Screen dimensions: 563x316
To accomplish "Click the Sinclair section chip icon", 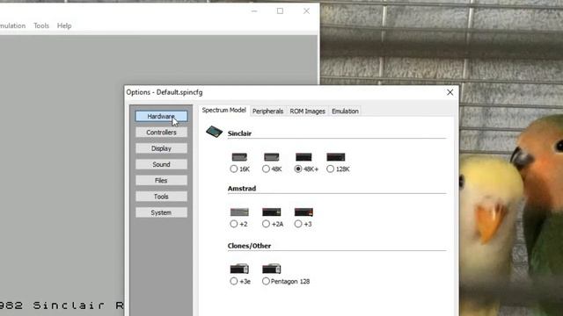I will point(214,132).
